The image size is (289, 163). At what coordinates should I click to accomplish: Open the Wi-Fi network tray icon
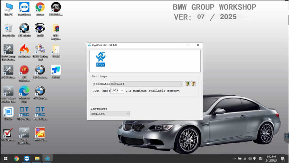pyautogui.click(x=245, y=158)
